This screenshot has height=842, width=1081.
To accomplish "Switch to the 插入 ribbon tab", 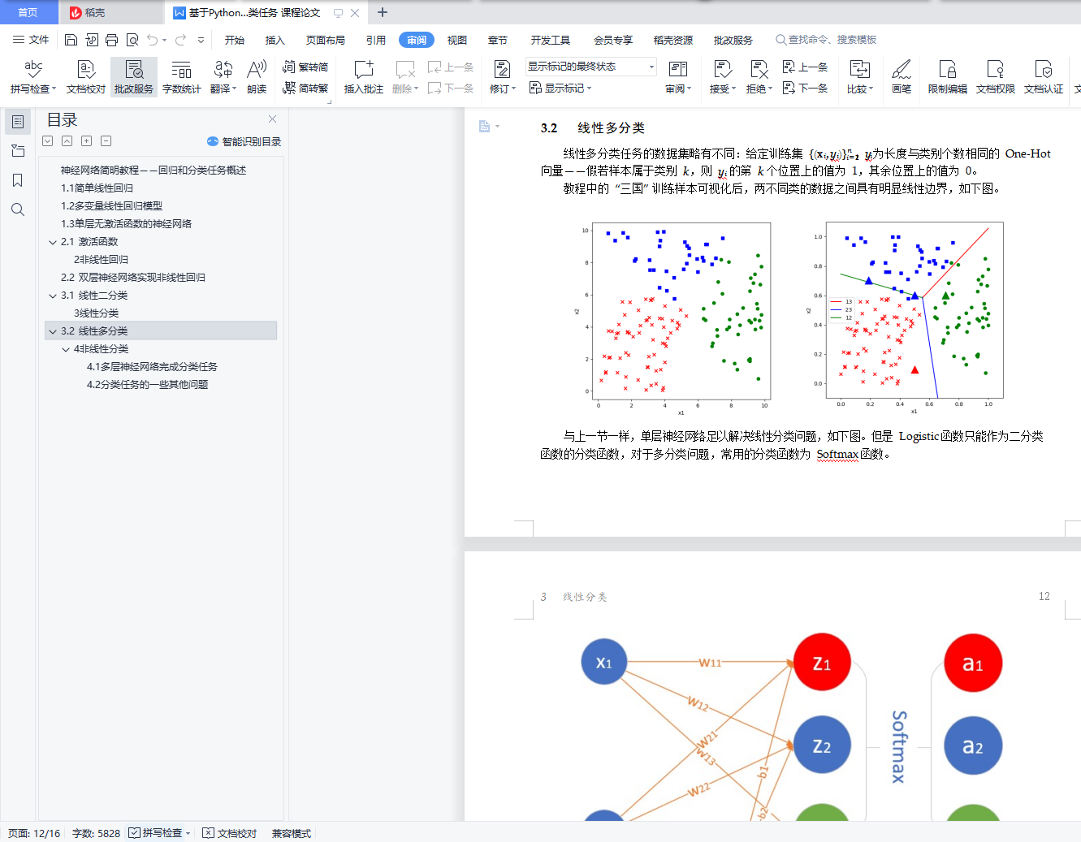I will point(275,40).
